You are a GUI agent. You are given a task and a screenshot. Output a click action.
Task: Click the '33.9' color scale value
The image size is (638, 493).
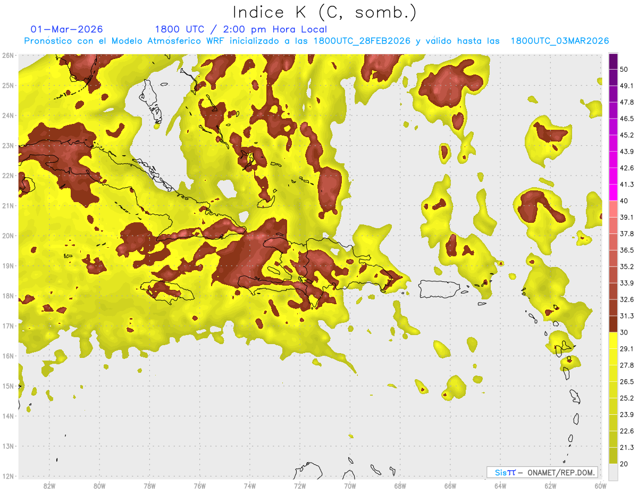(x=626, y=283)
